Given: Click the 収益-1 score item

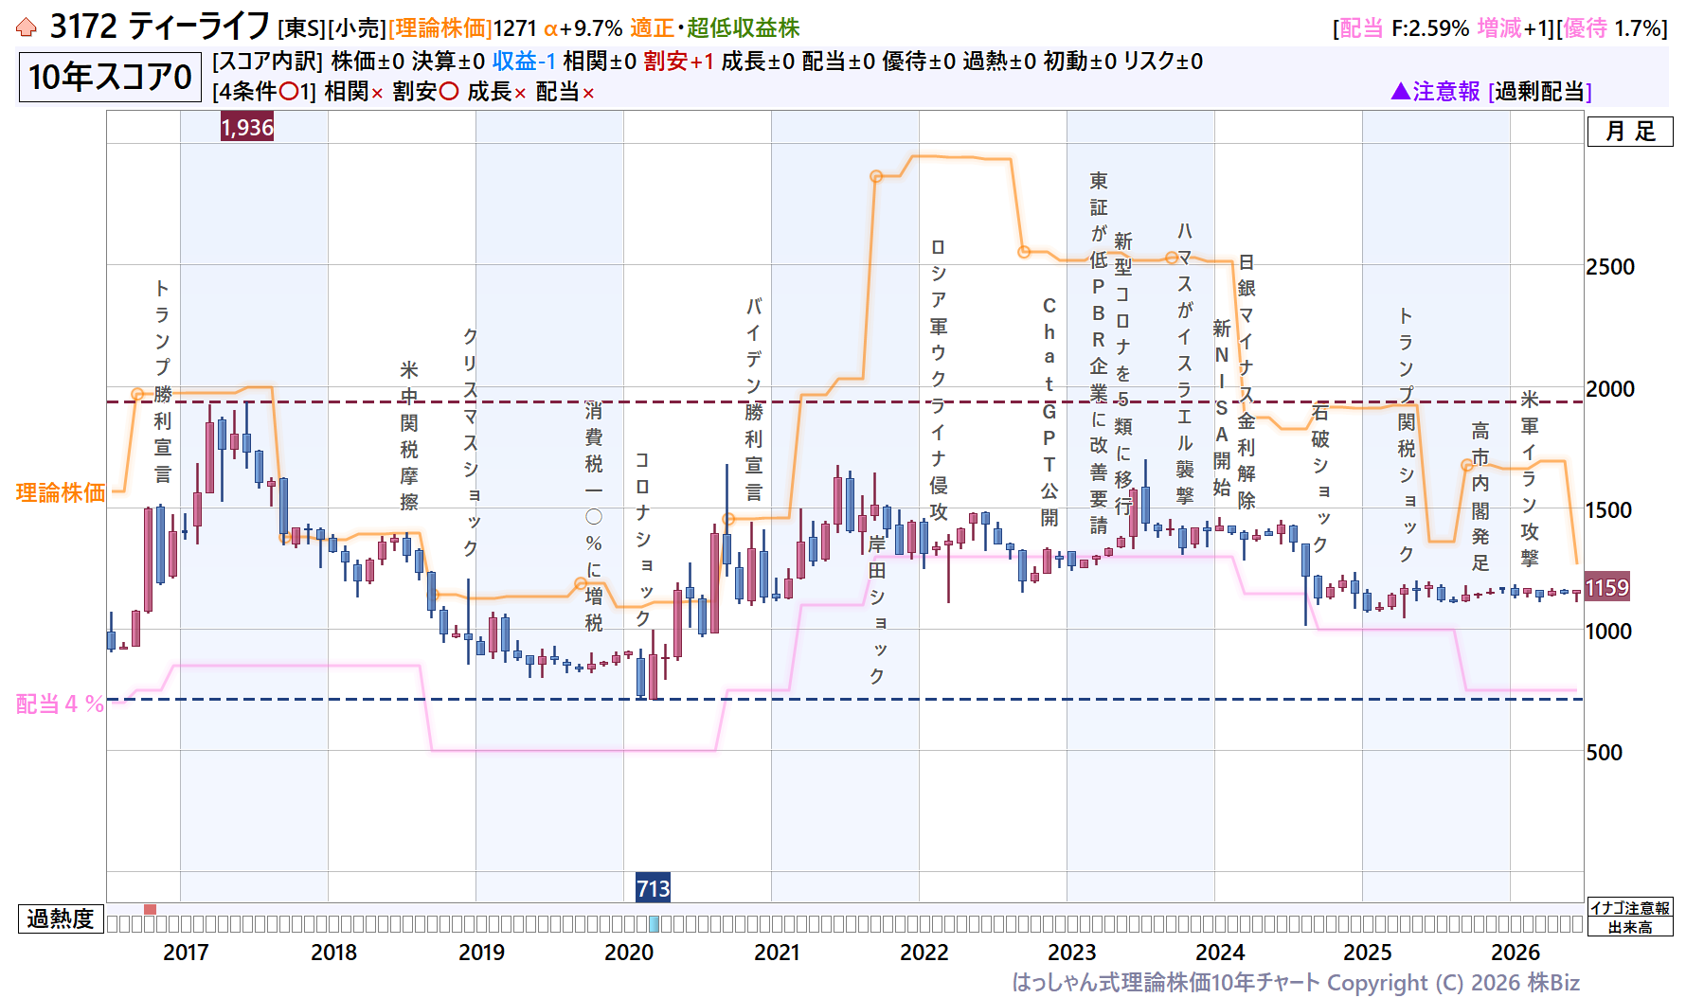Looking at the screenshot, I should pyautogui.click(x=524, y=62).
